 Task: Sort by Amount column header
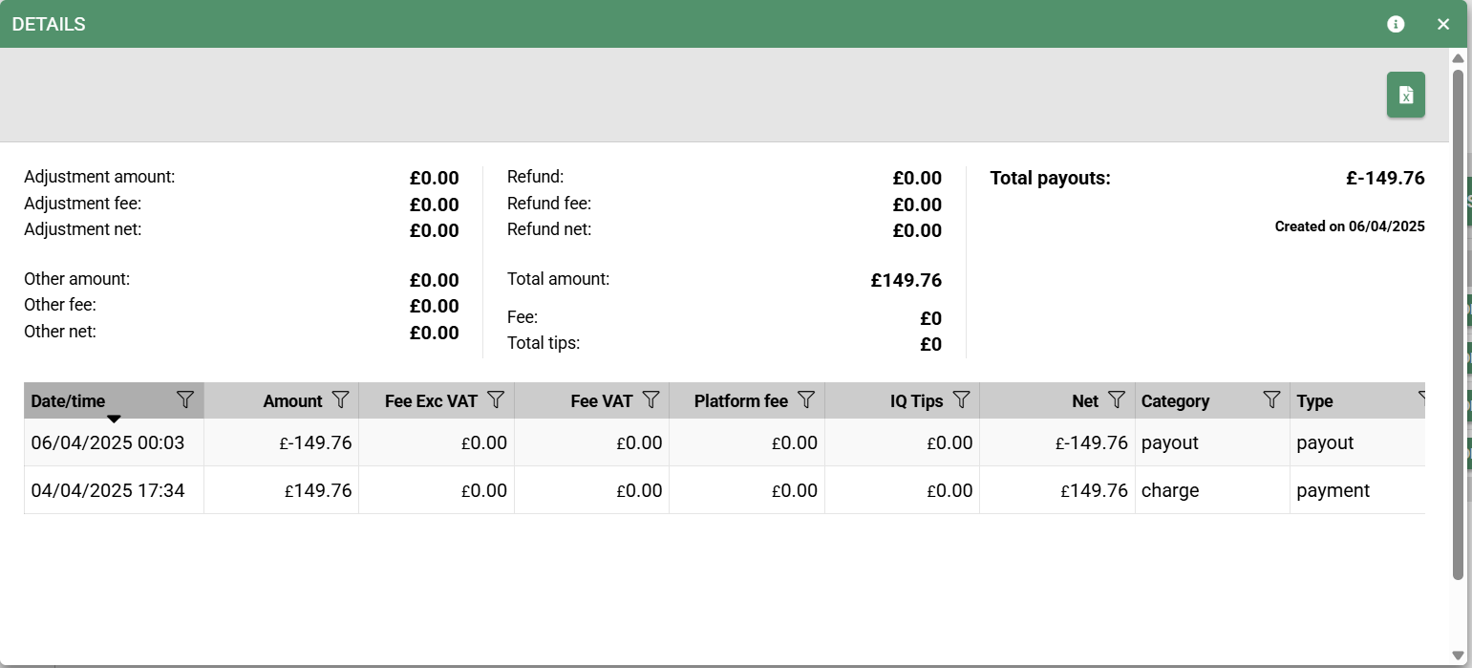click(x=292, y=401)
